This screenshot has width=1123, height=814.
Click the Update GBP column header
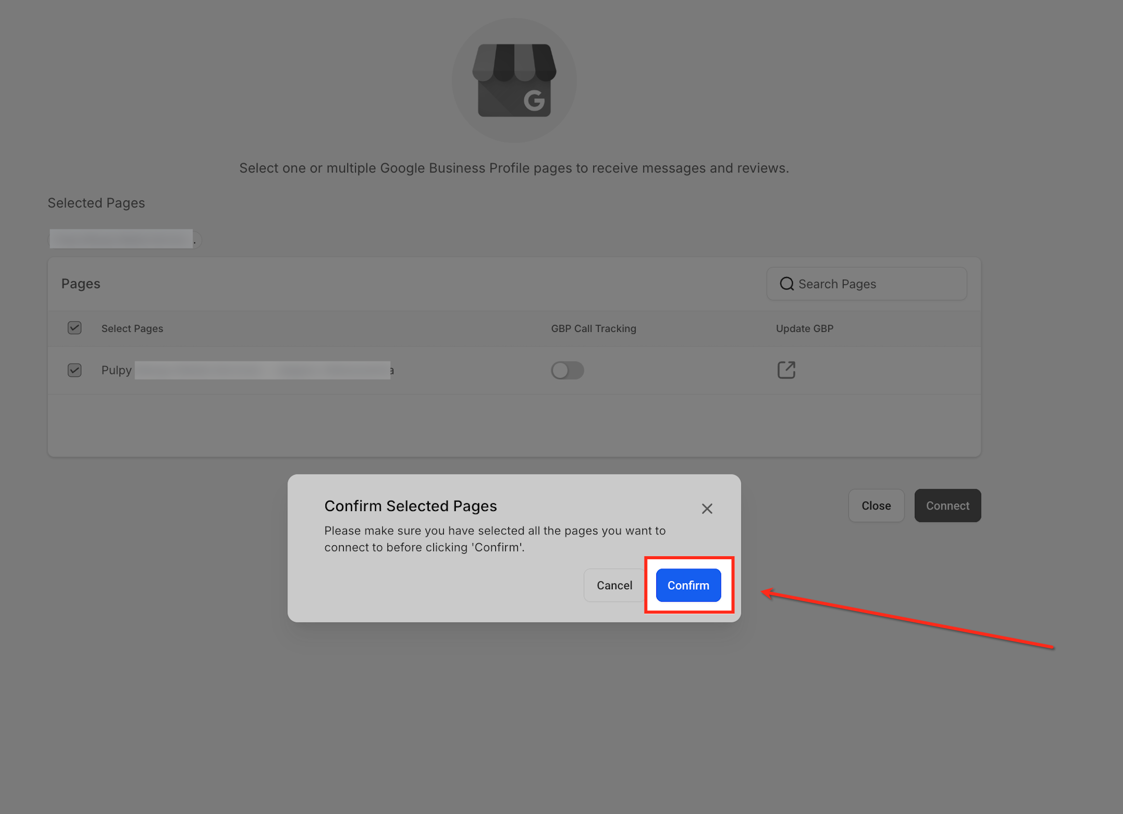click(804, 328)
